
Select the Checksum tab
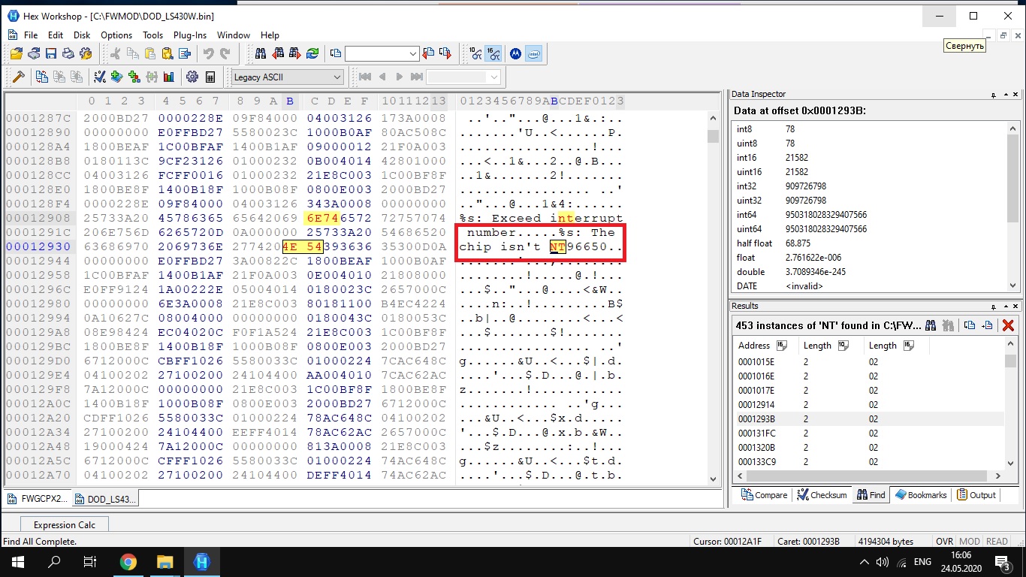tap(822, 495)
